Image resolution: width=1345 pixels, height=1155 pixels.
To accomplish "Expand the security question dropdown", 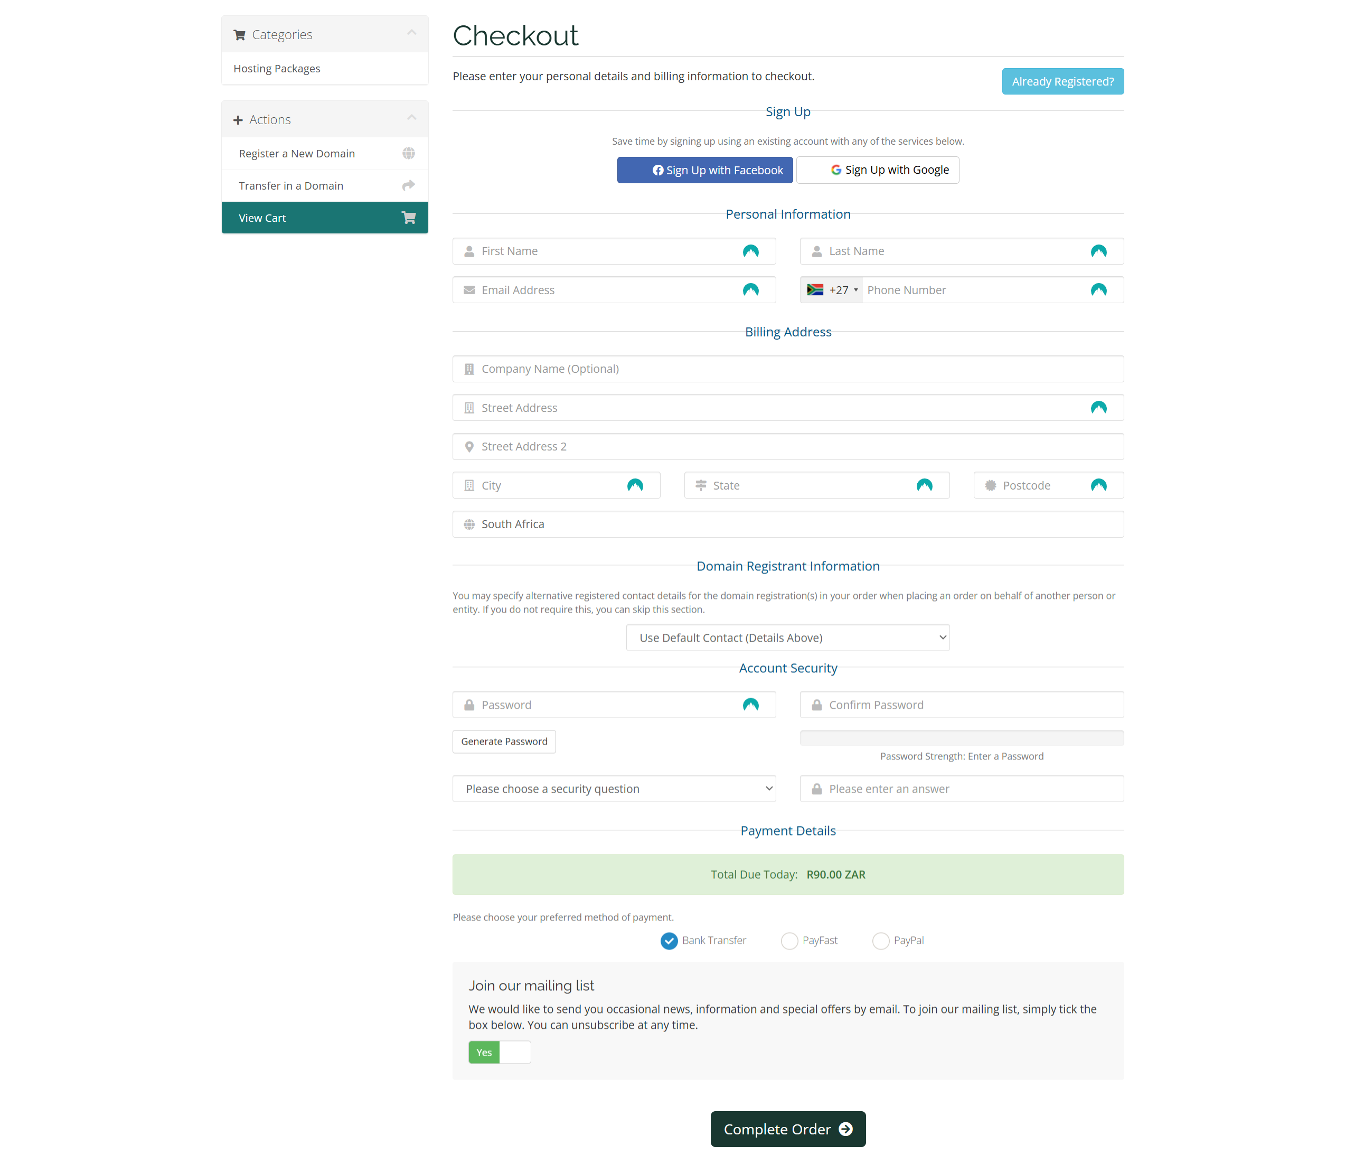I will click(x=614, y=788).
